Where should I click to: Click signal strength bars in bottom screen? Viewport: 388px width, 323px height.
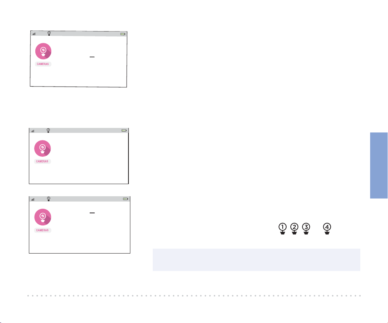click(33, 199)
